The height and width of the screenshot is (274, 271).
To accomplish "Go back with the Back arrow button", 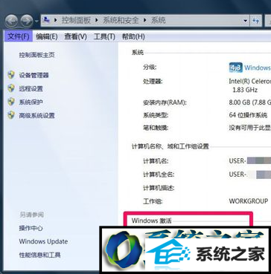I will click(11, 21).
